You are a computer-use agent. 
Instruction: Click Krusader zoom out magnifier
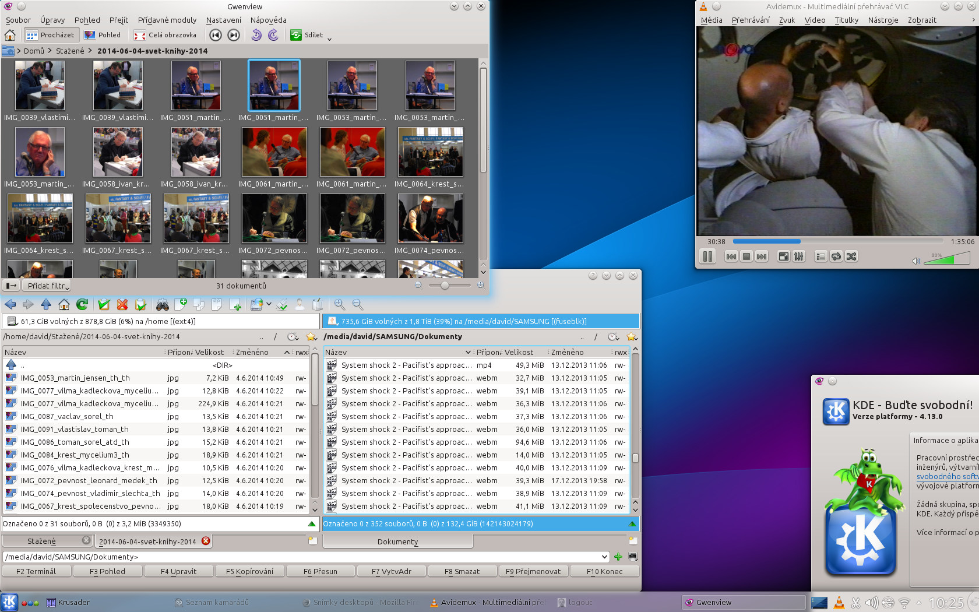358,304
